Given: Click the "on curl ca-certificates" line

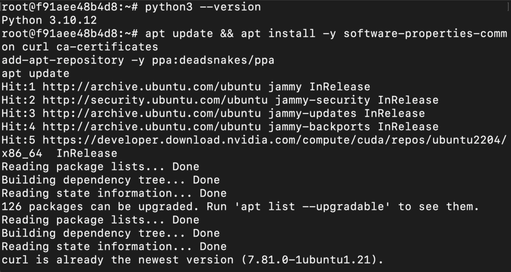Looking at the screenshot, I should (80, 47).
